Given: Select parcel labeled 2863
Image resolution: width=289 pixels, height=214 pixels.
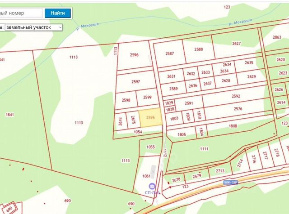Looking at the screenshot, I should [x=277, y=37].
